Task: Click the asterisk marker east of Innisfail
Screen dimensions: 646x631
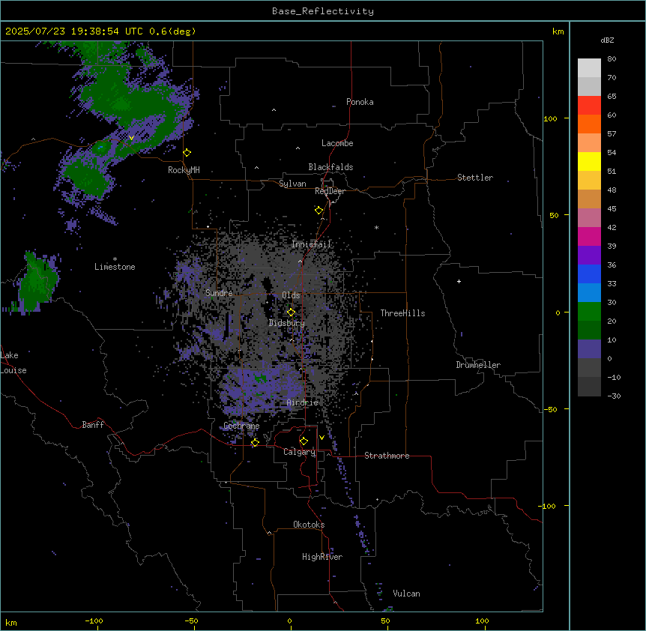Action: point(376,227)
